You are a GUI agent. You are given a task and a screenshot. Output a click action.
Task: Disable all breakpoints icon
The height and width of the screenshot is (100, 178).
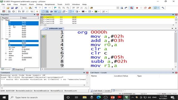click(x=145, y=8)
